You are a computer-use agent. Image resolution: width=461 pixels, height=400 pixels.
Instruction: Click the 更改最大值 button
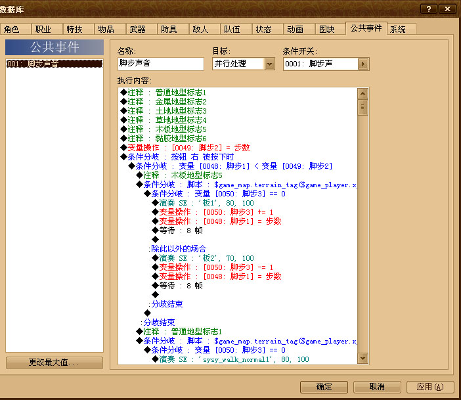pyautogui.click(x=55, y=363)
